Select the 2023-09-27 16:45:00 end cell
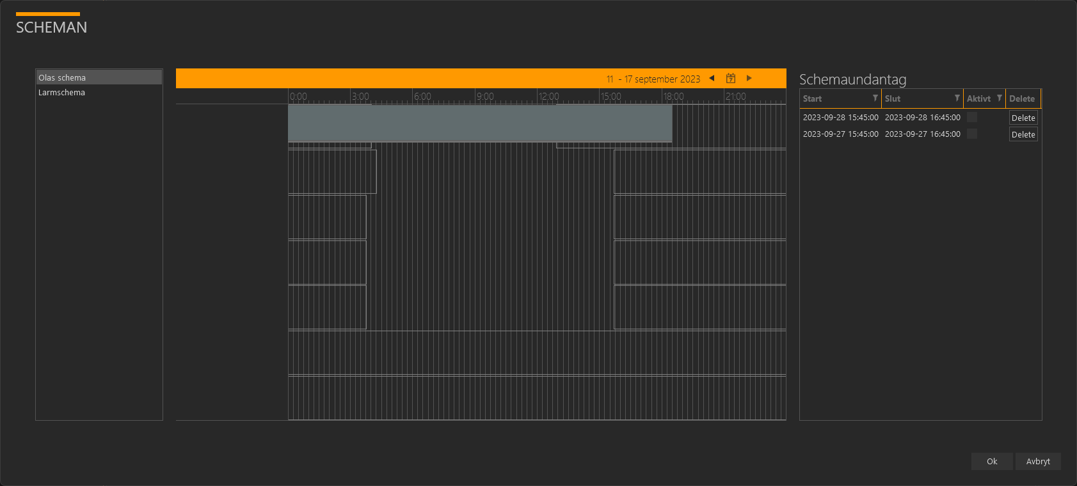1077x486 pixels. [922, 134]
